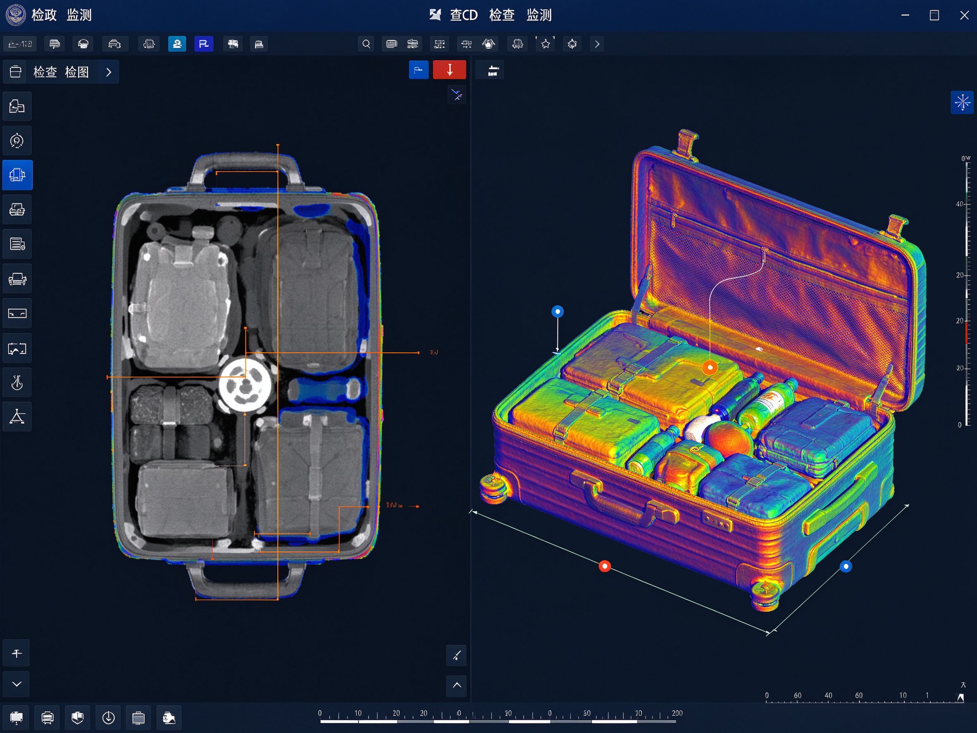Select the flask icon in left sidebar
This screenshot has height=733, width=977.
(17, 382)
